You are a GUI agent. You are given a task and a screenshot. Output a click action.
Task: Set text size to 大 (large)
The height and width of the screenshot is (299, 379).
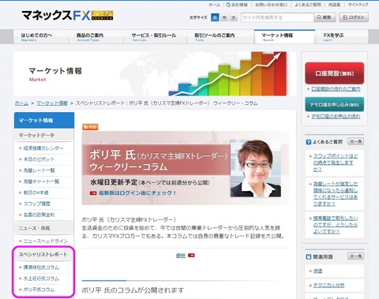click(234, 17)
